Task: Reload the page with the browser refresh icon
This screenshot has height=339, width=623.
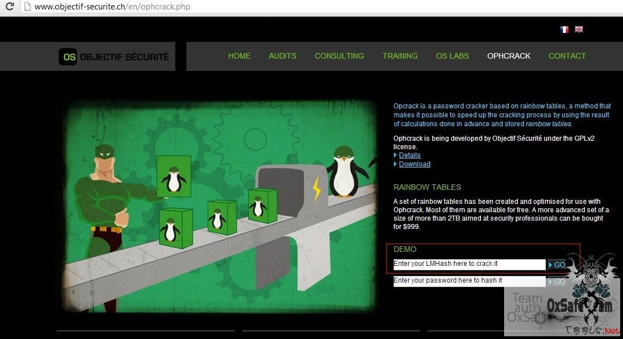Action: 9,6
